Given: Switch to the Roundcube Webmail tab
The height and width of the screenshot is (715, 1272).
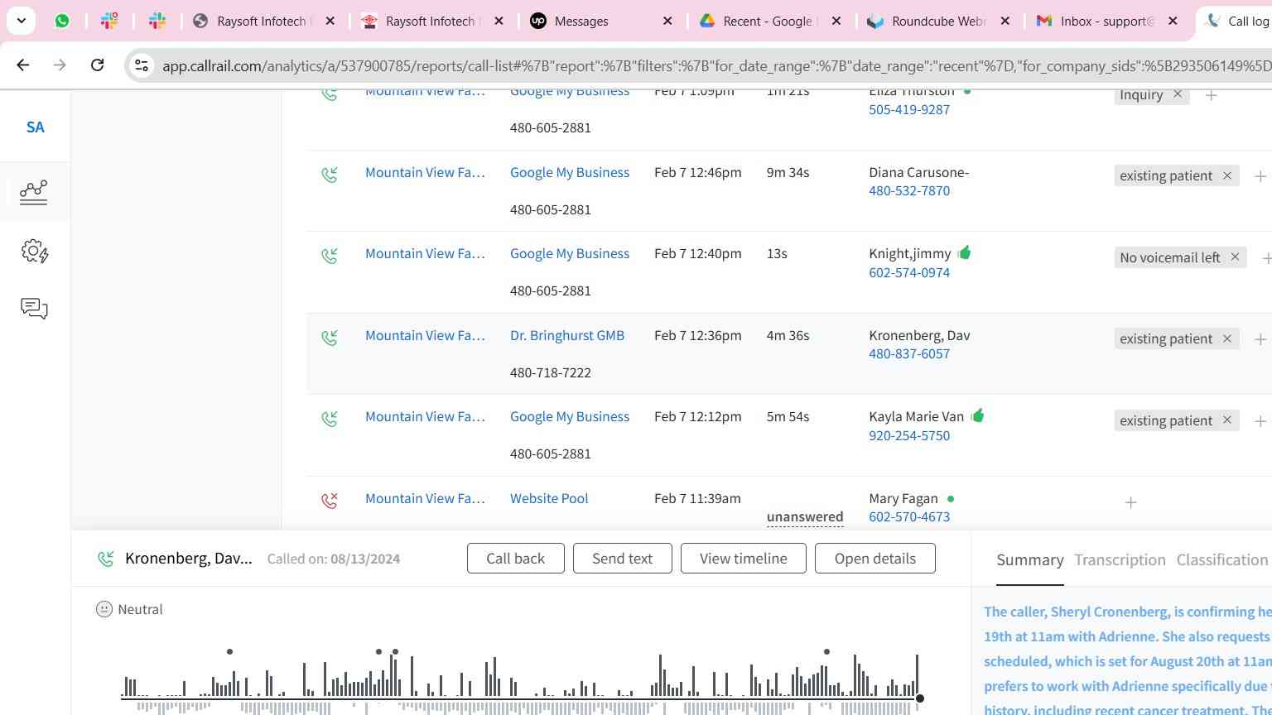Looking at the screenshot, I should click(938, 21).
